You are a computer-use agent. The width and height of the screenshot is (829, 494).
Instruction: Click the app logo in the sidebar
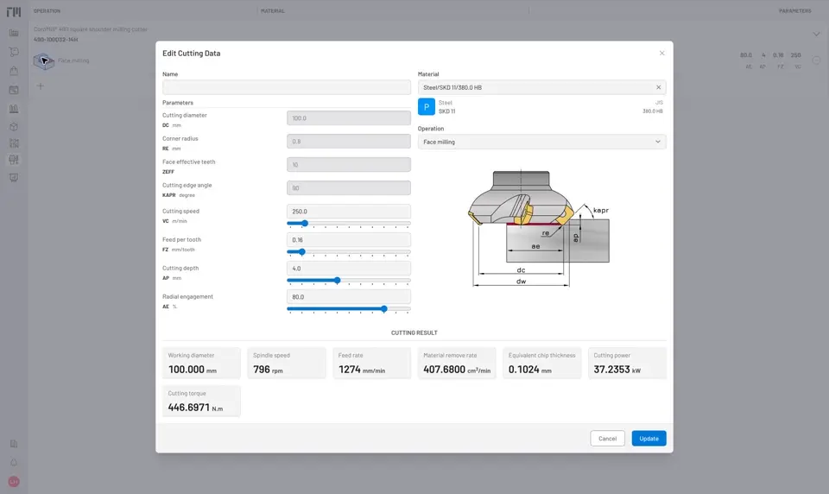(x=14, y=11)
